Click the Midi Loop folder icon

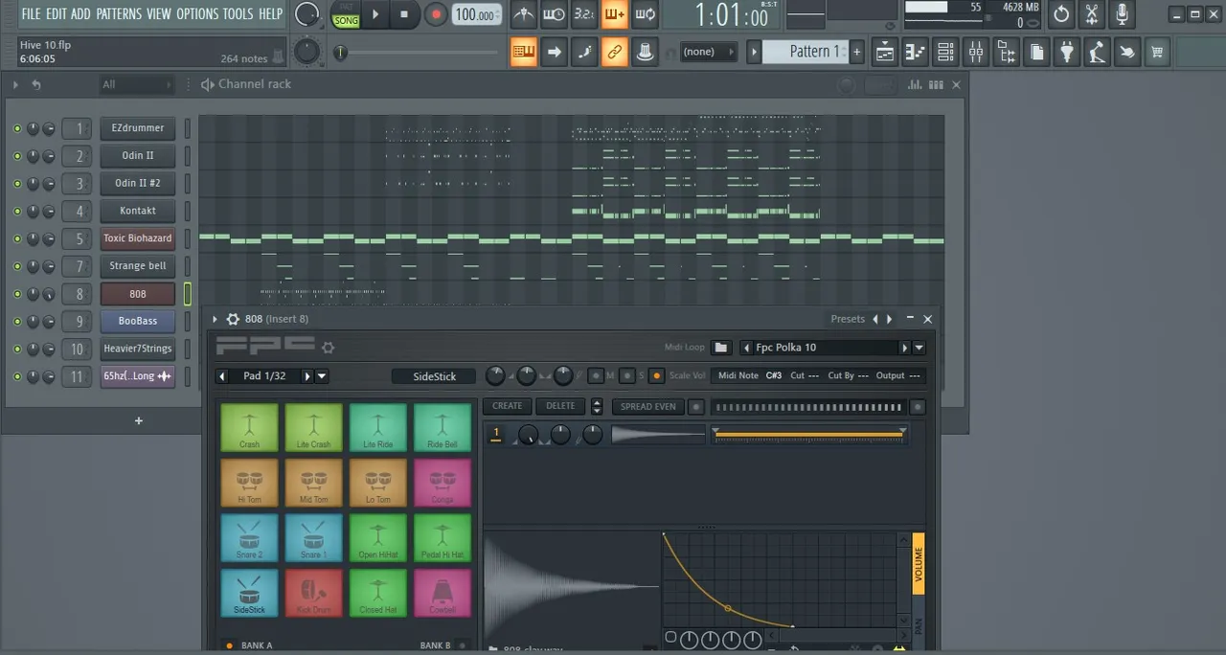[x=721, y=348]
